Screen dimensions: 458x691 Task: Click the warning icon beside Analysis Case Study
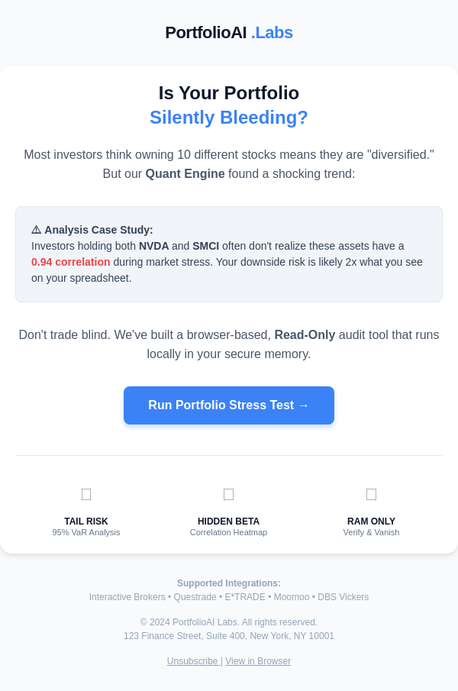click(x=36, y=230)
